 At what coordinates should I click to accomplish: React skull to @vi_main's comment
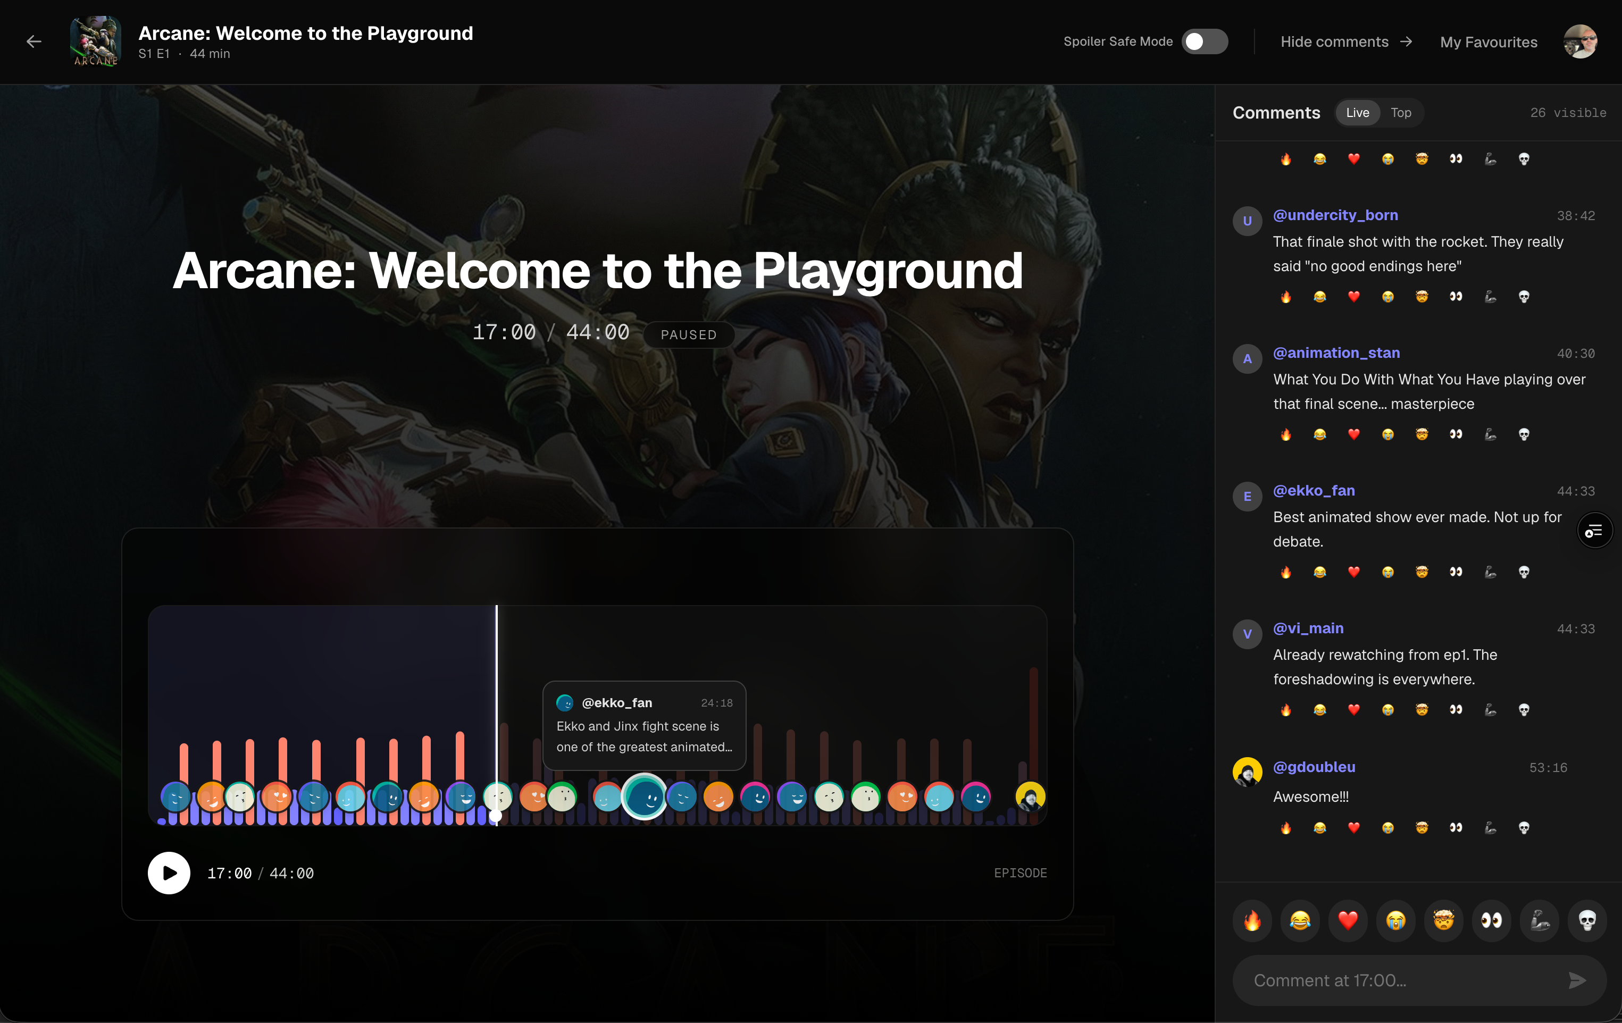pyautogui.click(x=1524, y=710)
